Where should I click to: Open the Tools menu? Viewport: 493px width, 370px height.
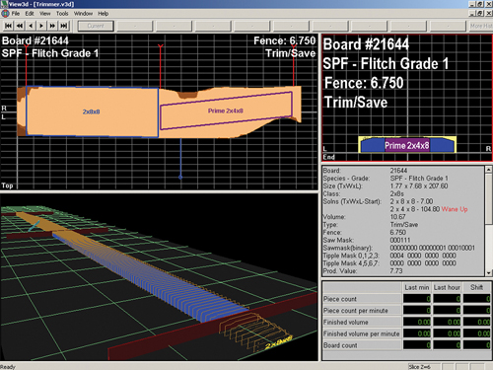coord(62,14)
